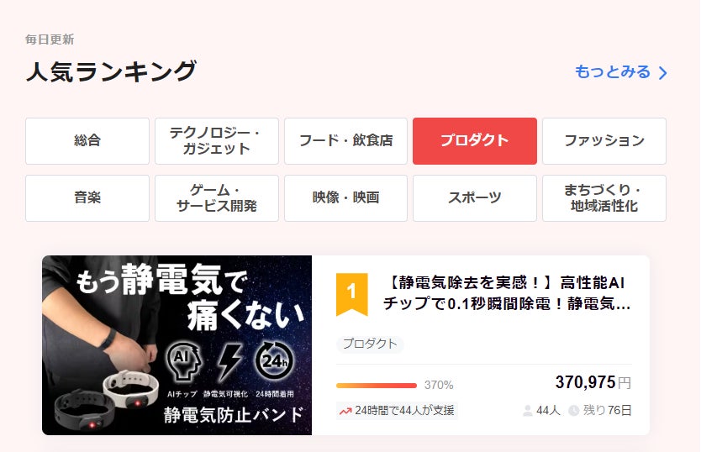
Task: Select the 総合 category tab
Action: click(x=87, y=141)
